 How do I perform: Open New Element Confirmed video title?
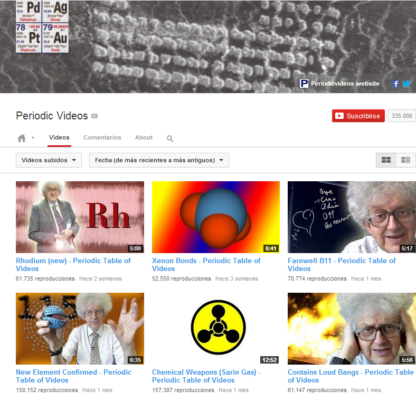click(x=73, y=376)
